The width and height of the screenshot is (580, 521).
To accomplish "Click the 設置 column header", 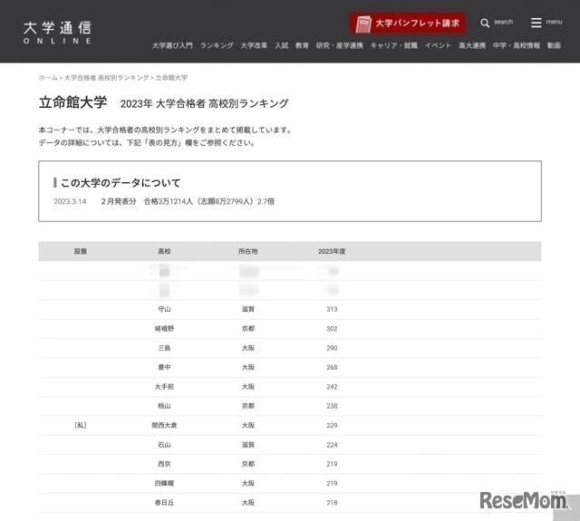I will click(x=81, y=252).
